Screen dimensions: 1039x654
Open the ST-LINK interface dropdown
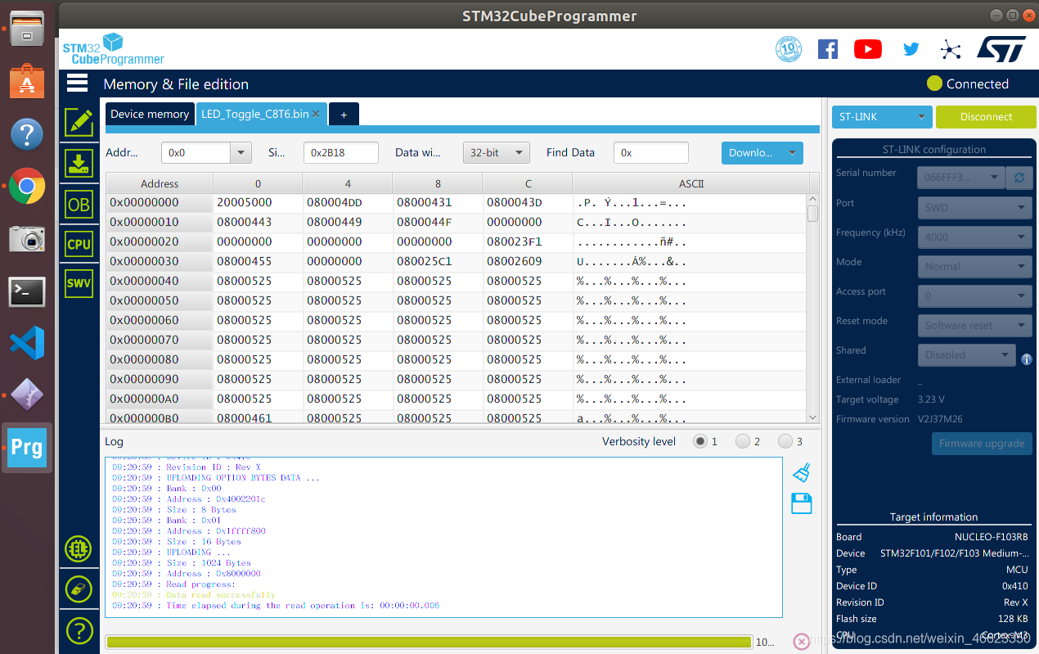click(x=882, y=117)
